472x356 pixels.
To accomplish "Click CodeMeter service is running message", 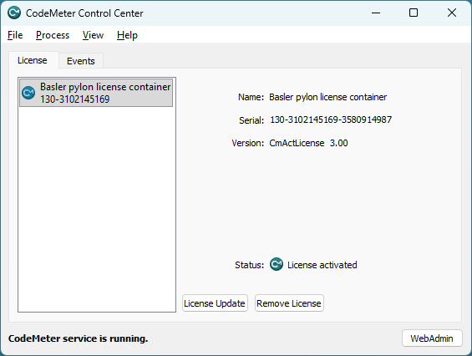I will click(79, 338).
